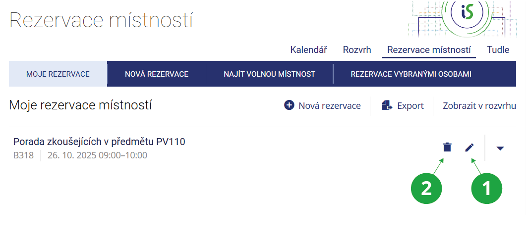528x244 pixels.
Task: Click Zobrazit v rozvrhu link
Action: 479,105
